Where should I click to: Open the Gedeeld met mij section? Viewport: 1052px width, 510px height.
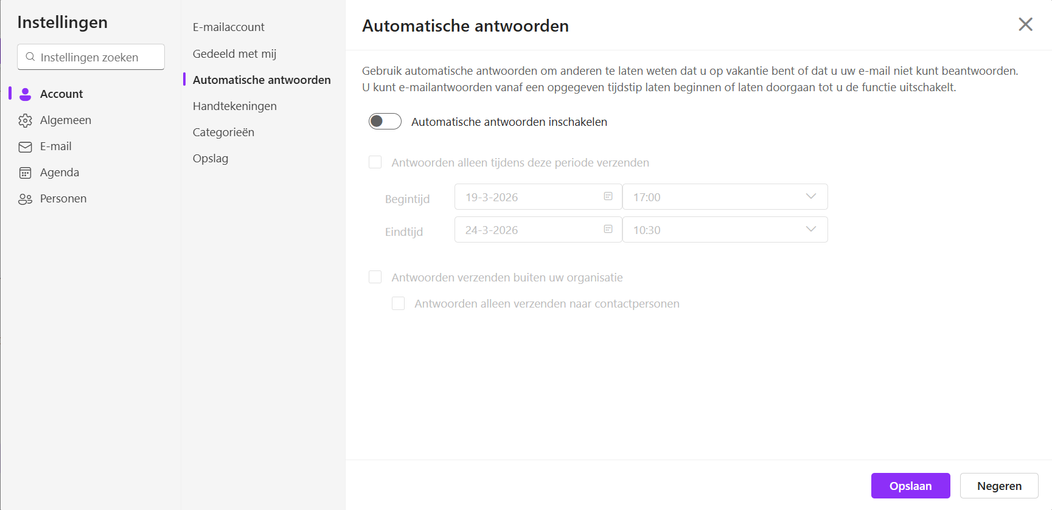(234, 54)
